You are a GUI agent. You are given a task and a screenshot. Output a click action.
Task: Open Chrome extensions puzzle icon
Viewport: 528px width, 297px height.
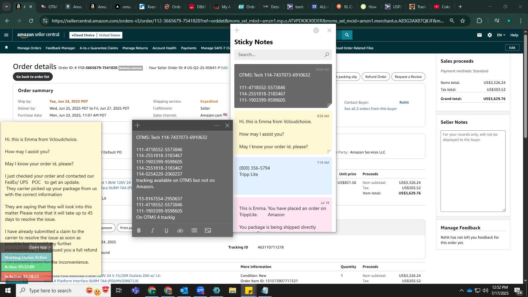(479, 21)
